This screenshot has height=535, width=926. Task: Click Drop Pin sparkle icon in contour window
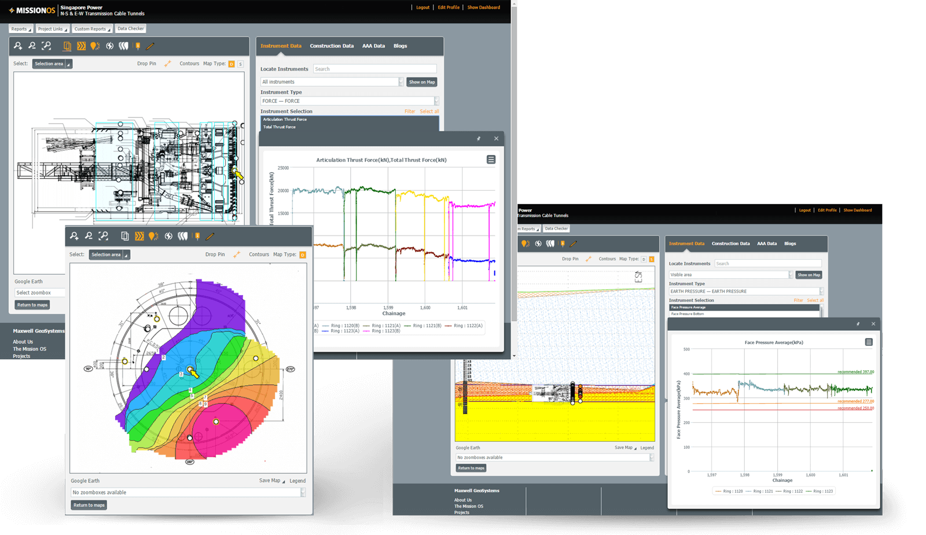(237, 254)
